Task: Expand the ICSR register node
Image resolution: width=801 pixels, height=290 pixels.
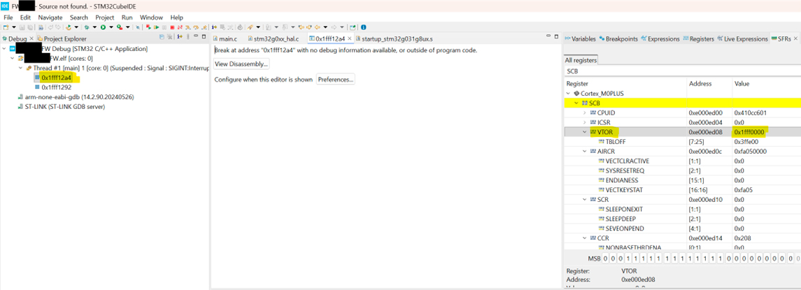Action: click(x=586, y=122)
